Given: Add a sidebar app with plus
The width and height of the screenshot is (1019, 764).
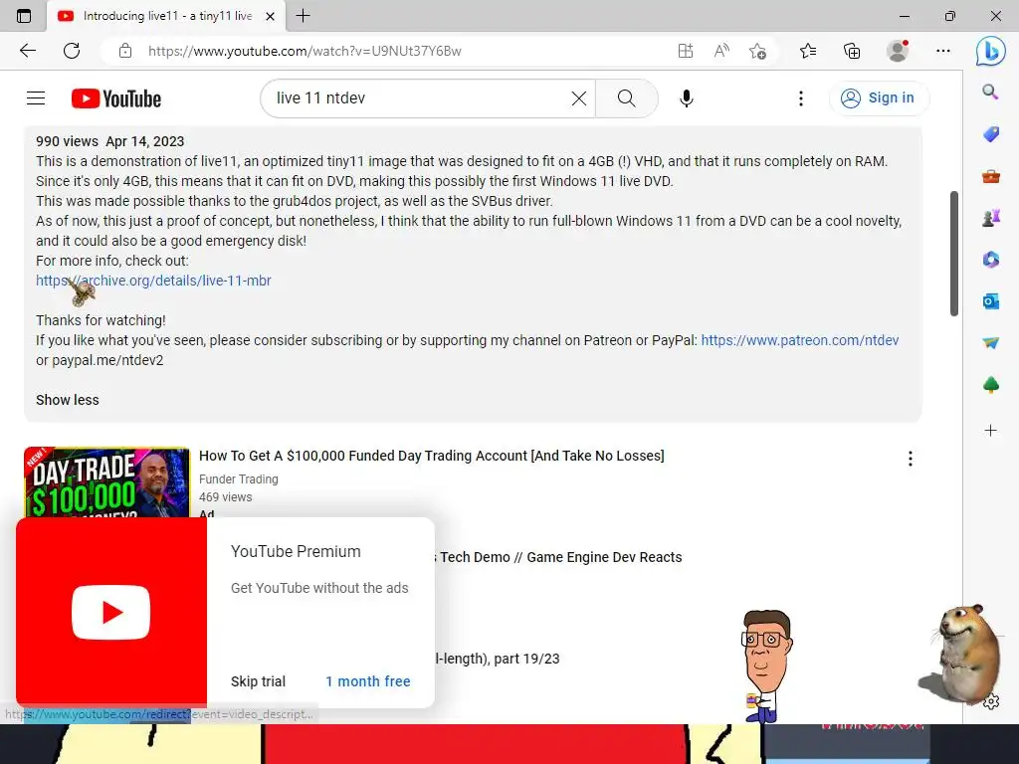Looking at the screenshot, I should pos(990,430).
